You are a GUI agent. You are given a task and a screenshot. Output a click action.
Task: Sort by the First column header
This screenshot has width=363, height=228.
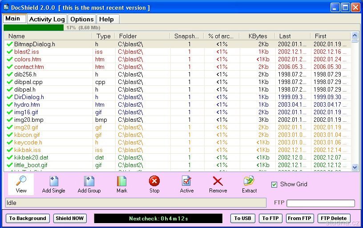coord(330,36)
